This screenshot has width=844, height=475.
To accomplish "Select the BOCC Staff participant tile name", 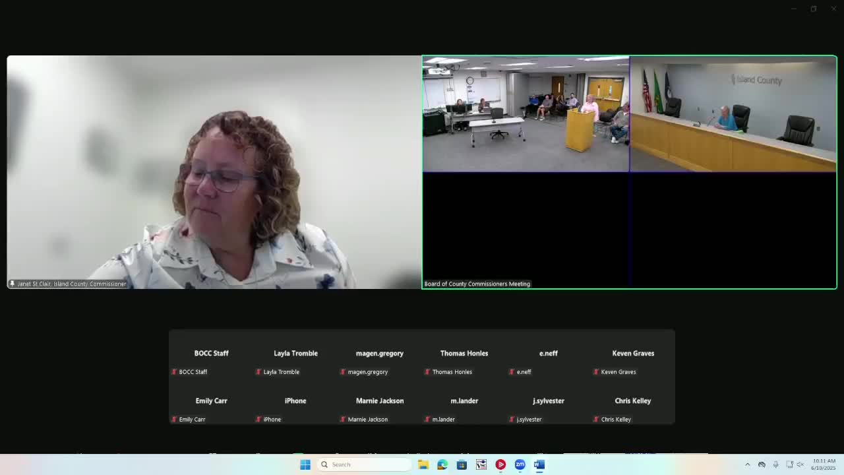I will [x=211, y=354].
